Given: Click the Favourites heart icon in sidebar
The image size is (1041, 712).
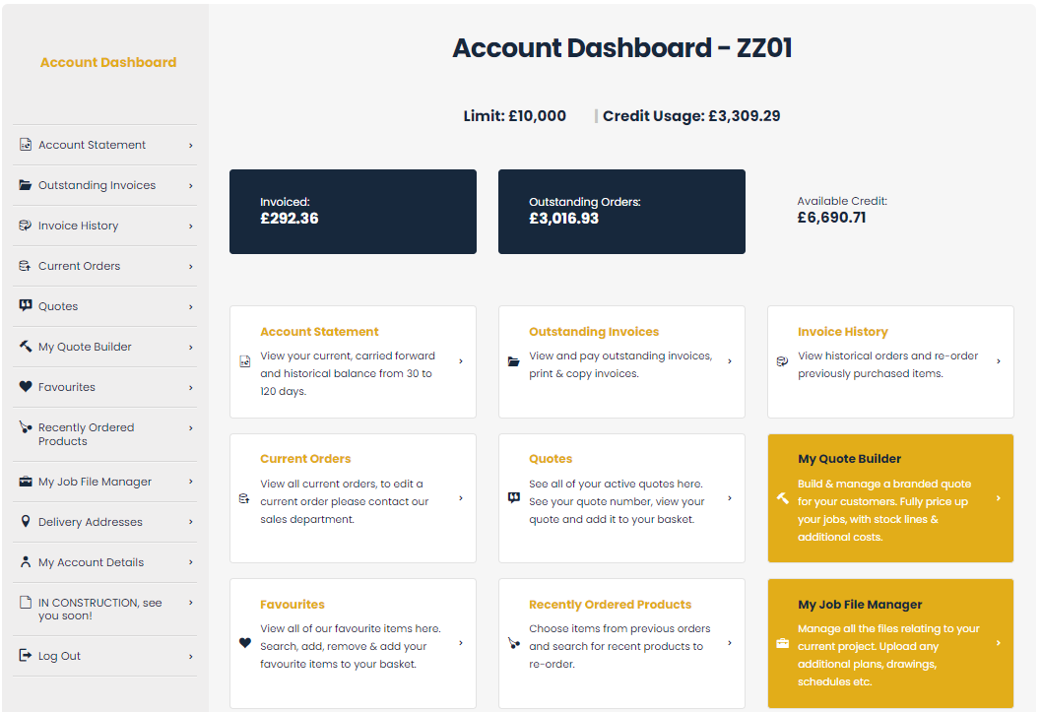Looking at the screenshot, I should point(26,387).
